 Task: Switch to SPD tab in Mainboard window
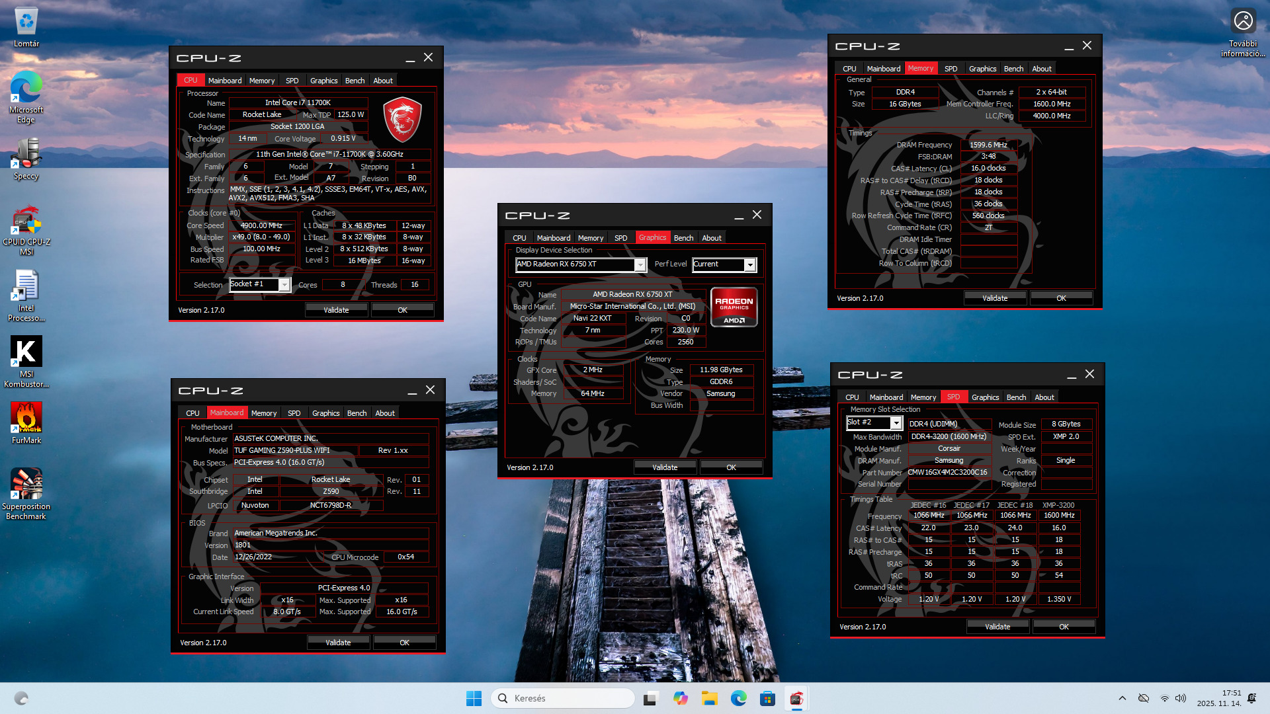click(x=294, y=413)
